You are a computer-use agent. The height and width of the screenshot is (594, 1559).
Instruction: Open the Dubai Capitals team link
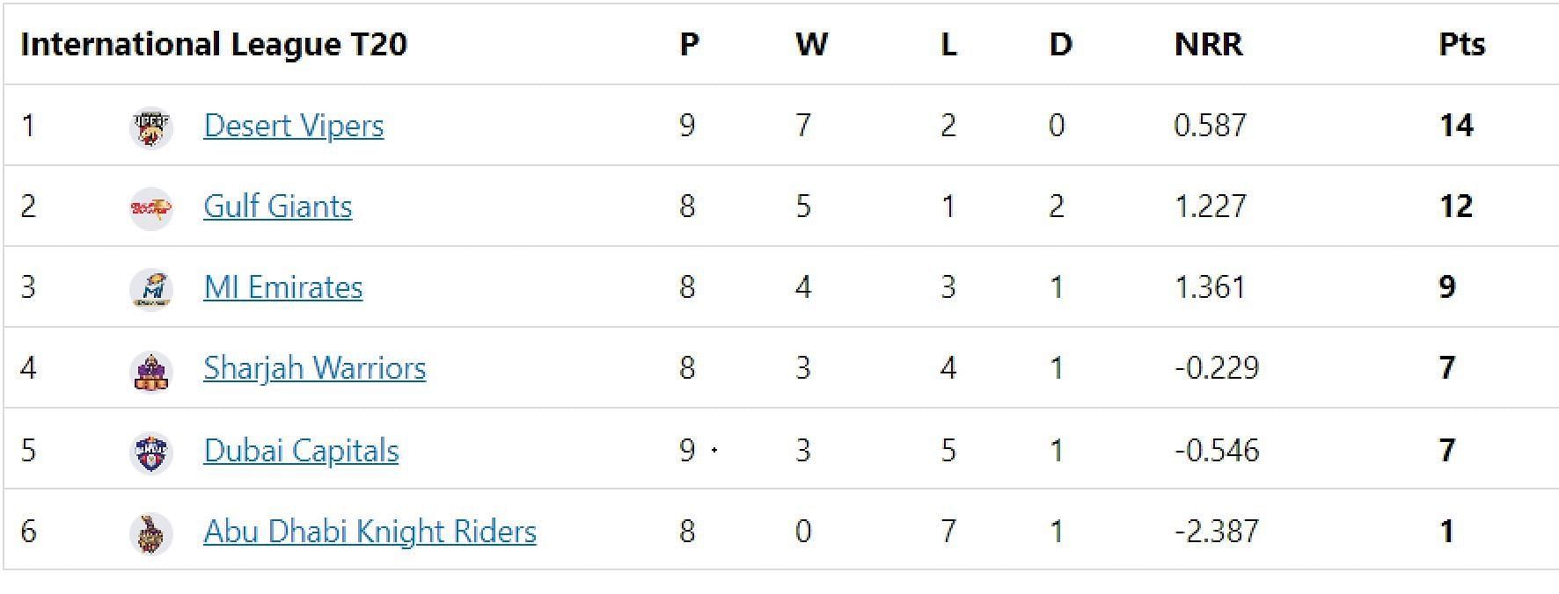click(x=301, y=451)
